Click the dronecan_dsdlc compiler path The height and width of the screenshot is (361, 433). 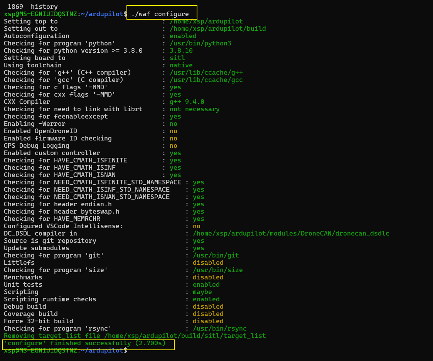(291, 233)
